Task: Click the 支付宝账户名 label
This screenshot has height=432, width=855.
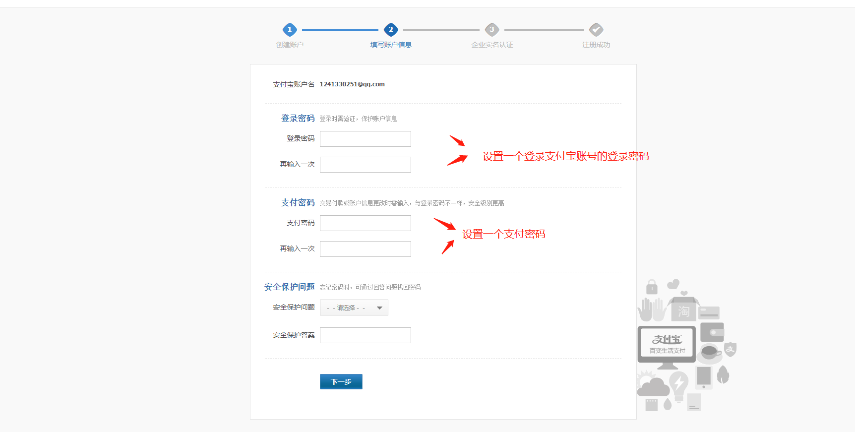Action: coord(294,84)
